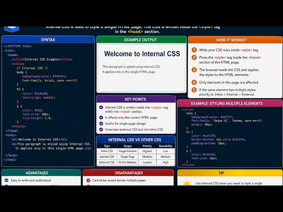Viewport: 283px width, 212px height.
Task: Click the '/* Internal CSS */' comment
Action: tap(32, 68)
